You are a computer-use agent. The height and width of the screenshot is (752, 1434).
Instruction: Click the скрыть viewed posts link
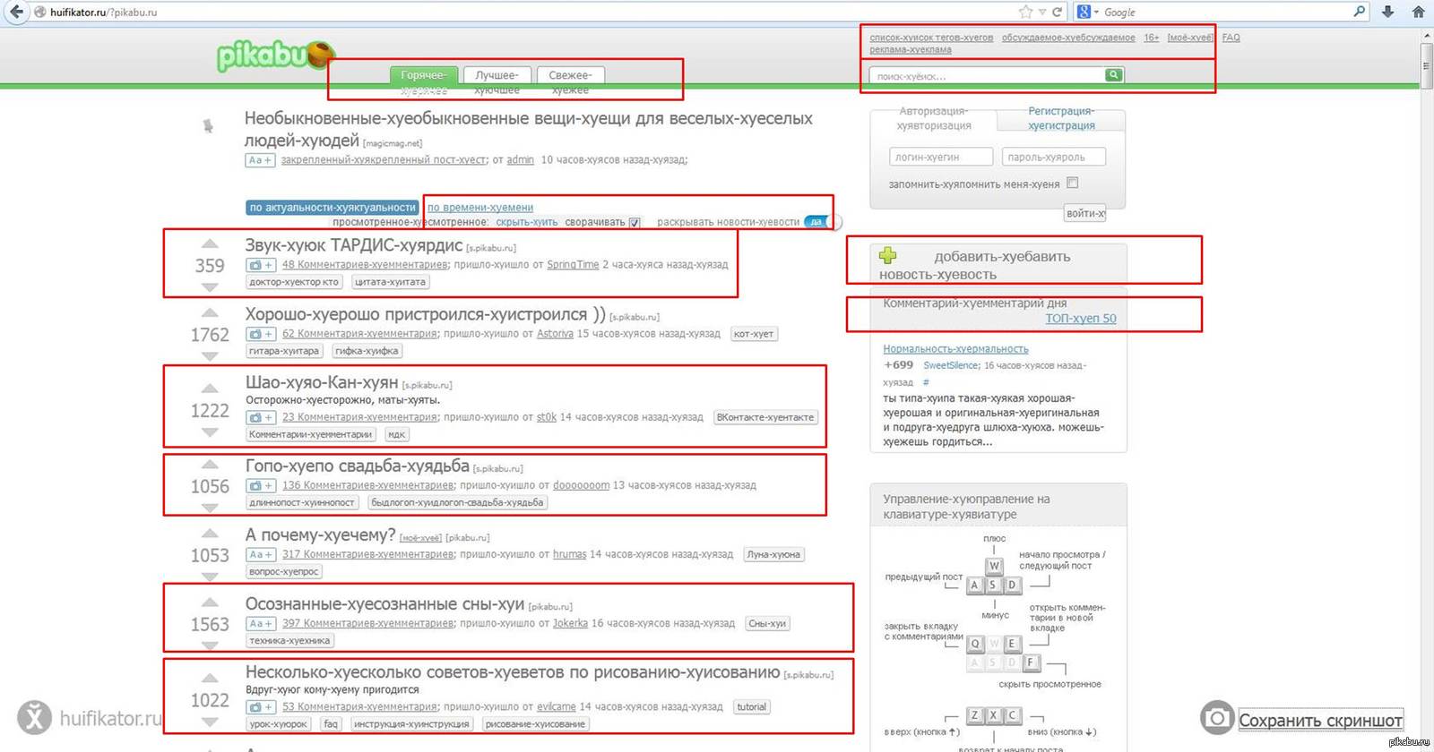pyautogui.click(x=527, y=222)
